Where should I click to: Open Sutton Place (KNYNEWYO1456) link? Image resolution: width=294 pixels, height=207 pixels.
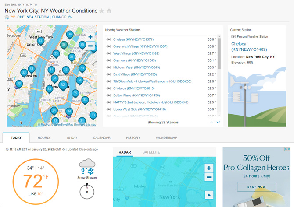click(136, 95)
